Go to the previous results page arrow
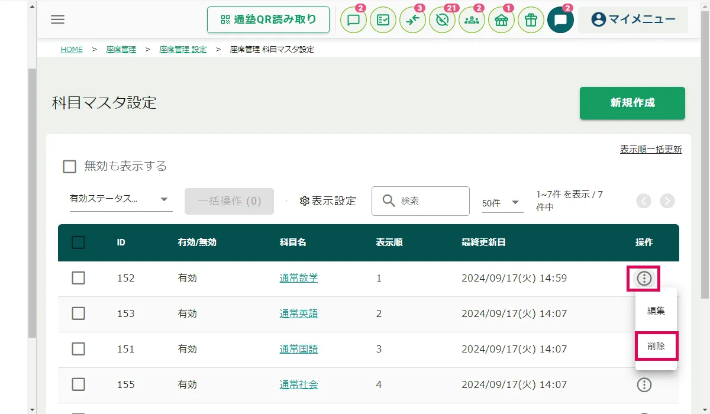 click(x=644, y=201)
